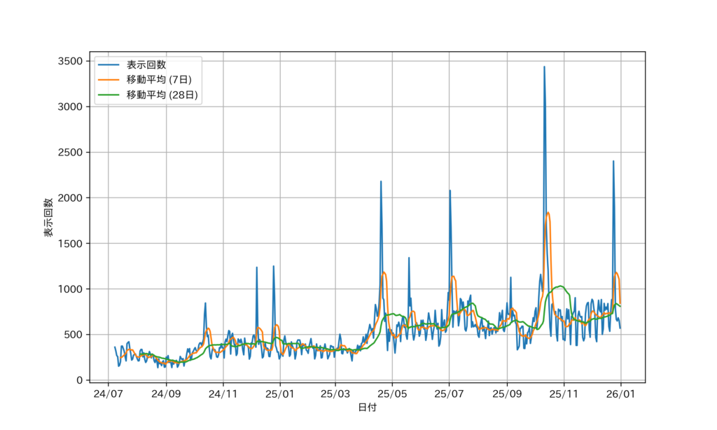Click the green line swatch in the legend
The height and width of the screenshot is (430, 717).
coord(109,95)
